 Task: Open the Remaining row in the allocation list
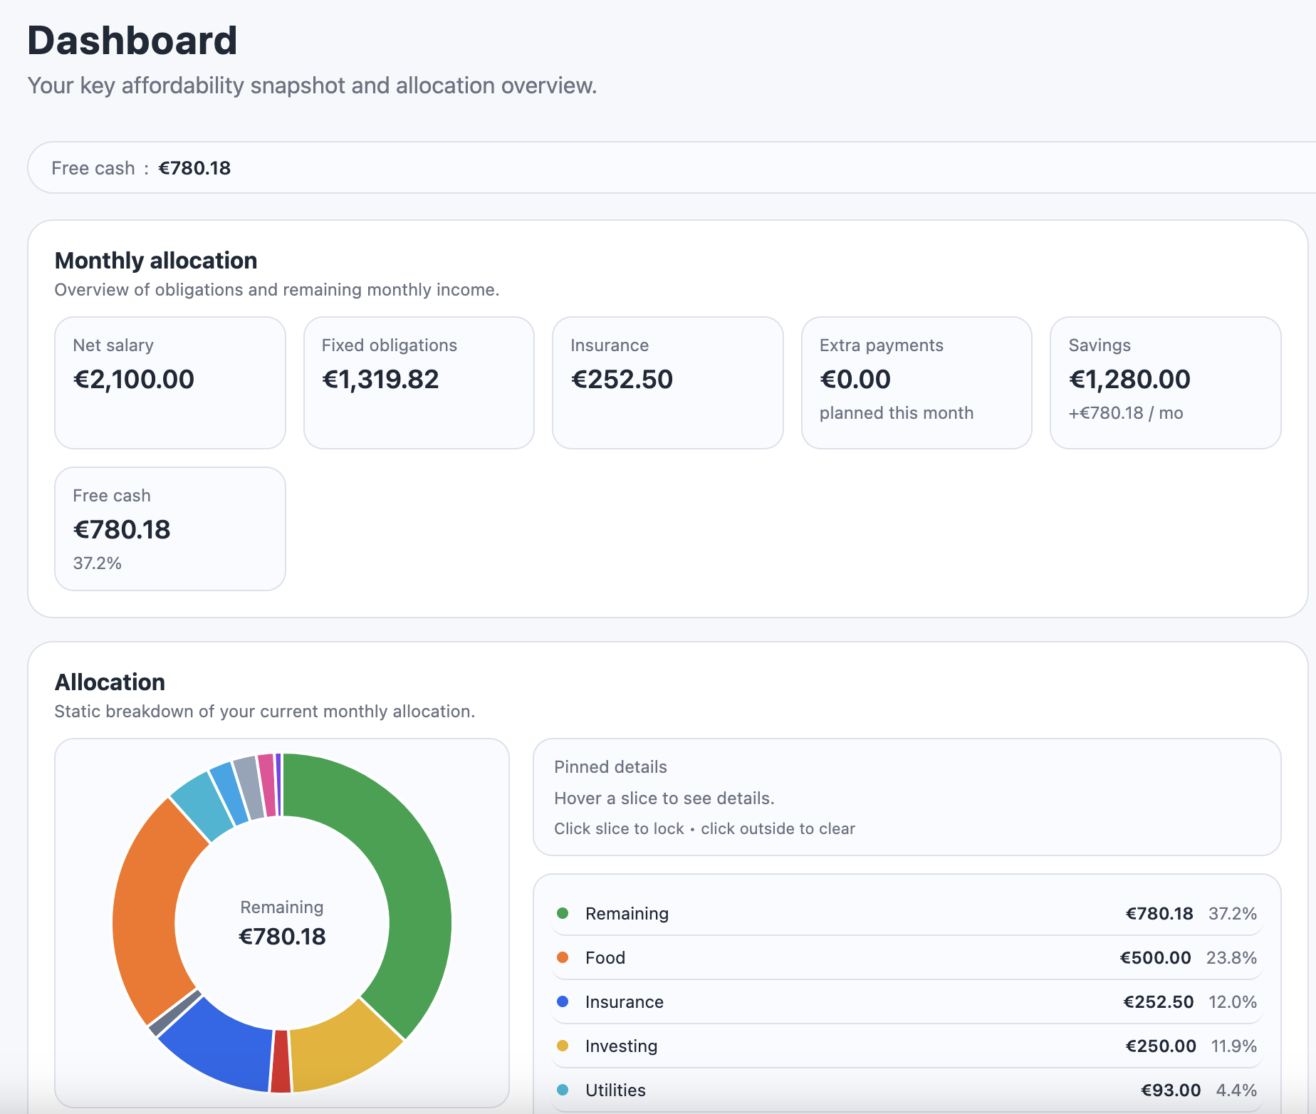pos(904,913)
